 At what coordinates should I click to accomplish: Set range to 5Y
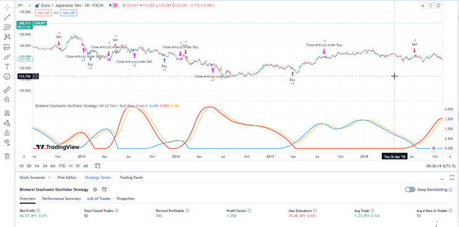(x=78, y=166)
